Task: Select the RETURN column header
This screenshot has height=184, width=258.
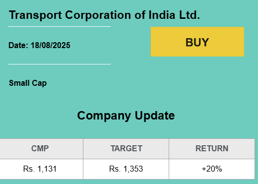Action: point(212,148)
